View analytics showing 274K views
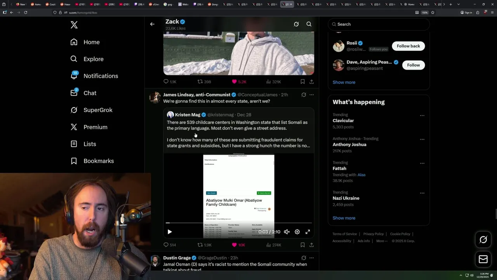Viewport: 497px width, 280px height. coord(274,245)
